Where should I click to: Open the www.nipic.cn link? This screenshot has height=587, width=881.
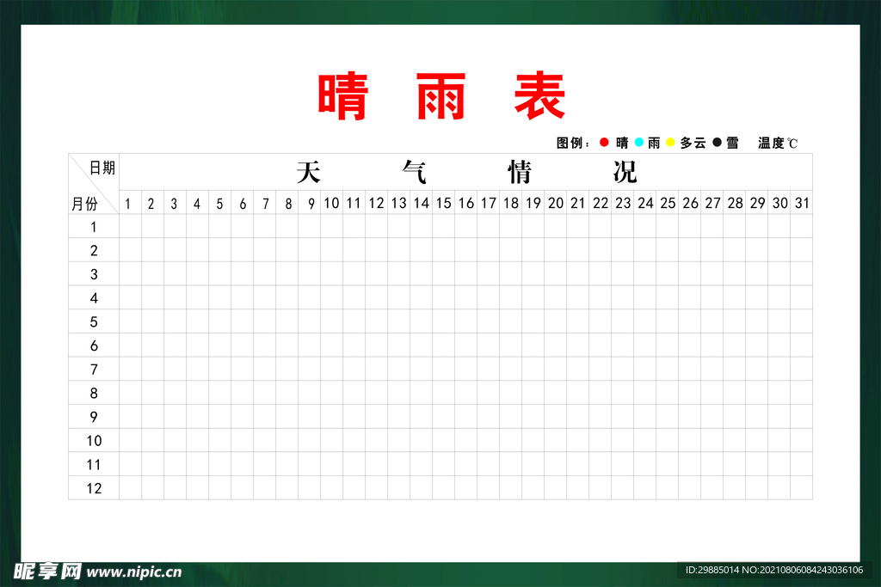(135, 572)
